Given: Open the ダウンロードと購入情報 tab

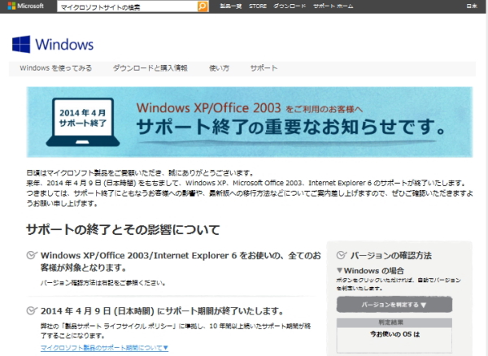Looking at the screenshot, I should 150,68.
